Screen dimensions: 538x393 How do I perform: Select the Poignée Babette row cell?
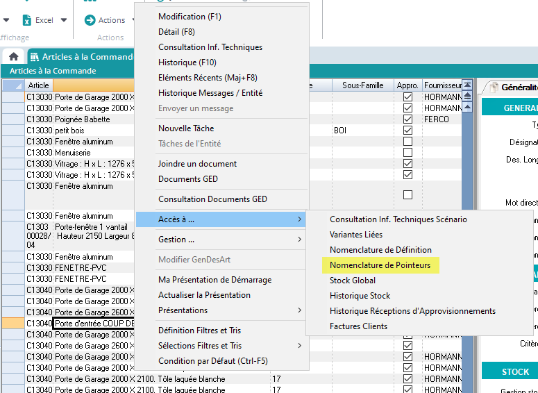(83, 119)
